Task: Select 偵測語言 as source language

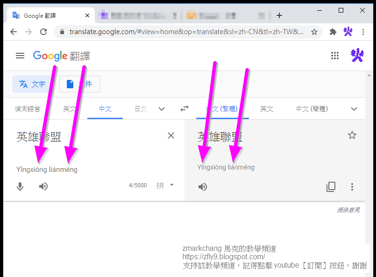Action: pyautogui.click(x=28, y=109)
